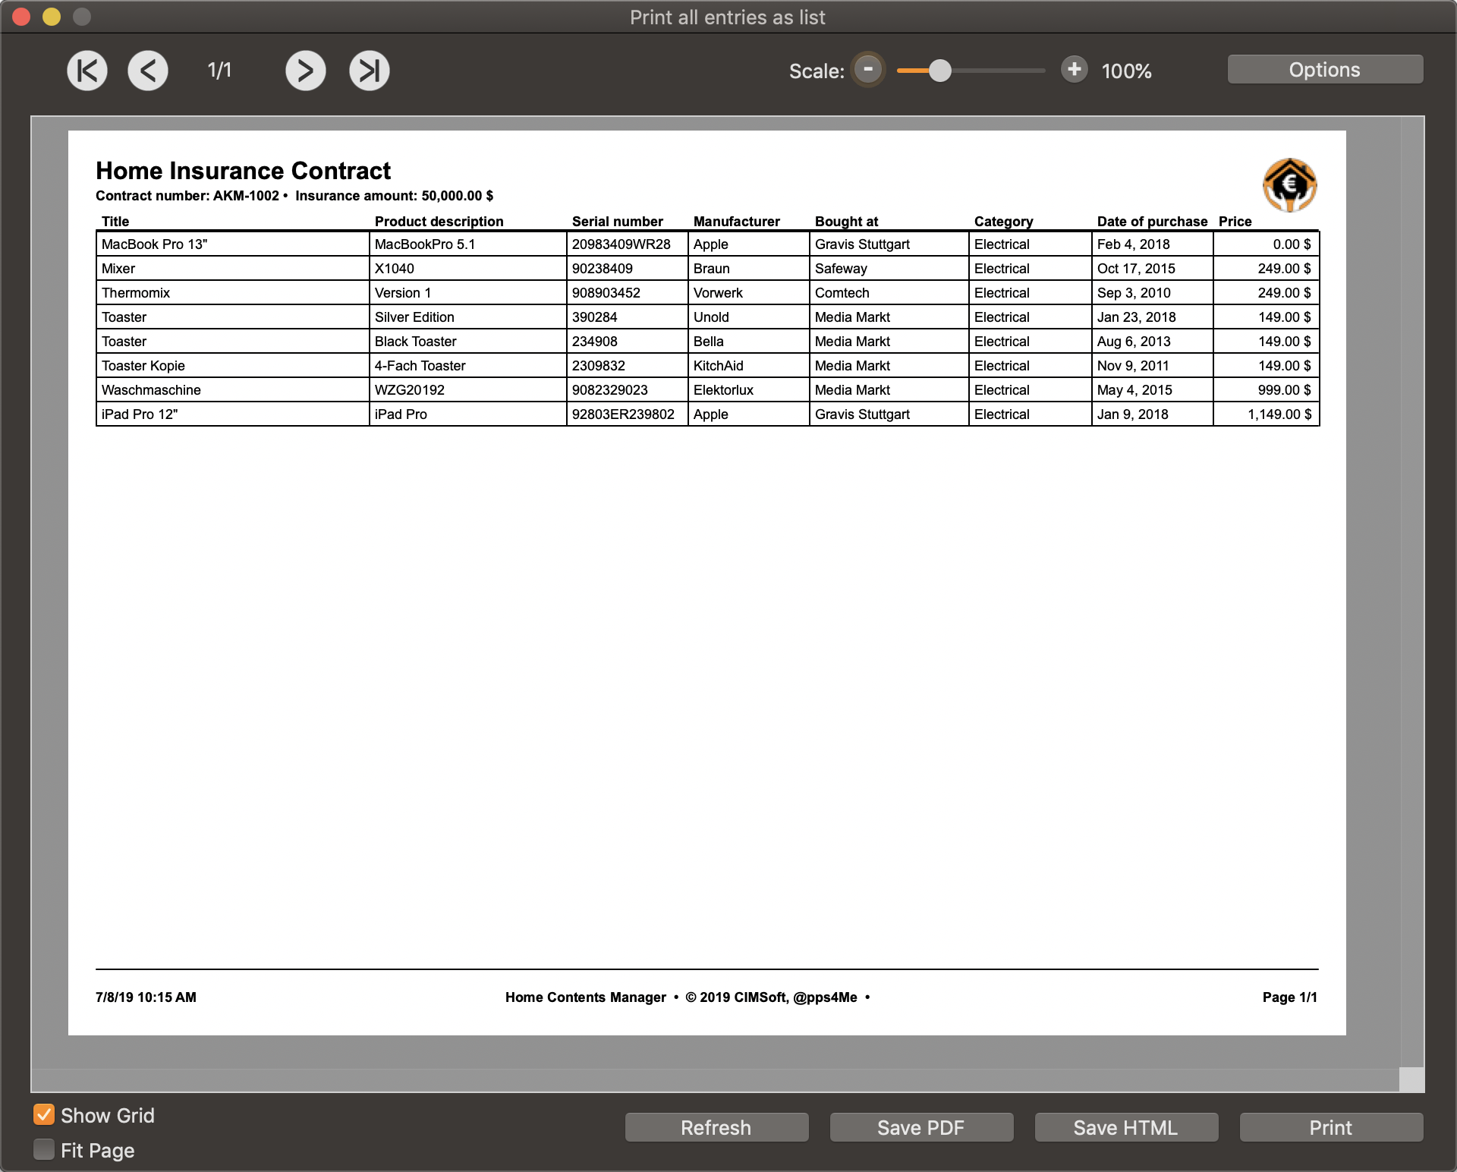Go to the previous page
The height and width of the screenshot is (1172, 1457).
pos(148,71)
